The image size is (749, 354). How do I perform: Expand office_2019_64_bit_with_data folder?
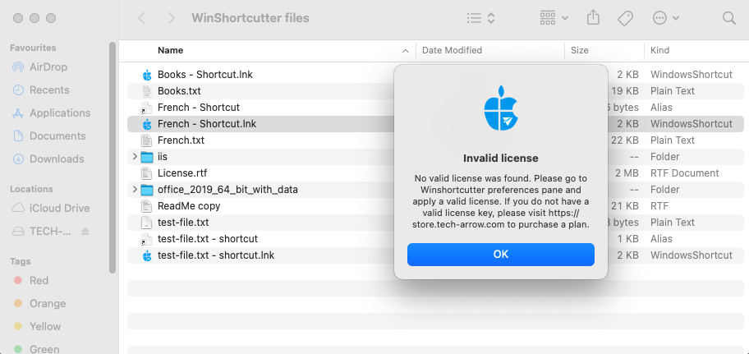pyautogui.click(x=135, y=190)
